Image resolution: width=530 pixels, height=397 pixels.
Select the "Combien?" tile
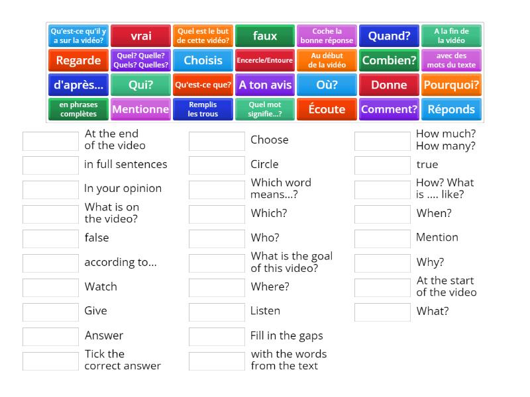(x=390, y=60)
